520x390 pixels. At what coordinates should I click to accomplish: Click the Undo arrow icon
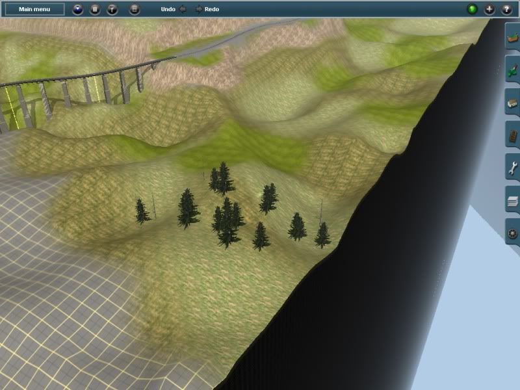click(183, 9)
